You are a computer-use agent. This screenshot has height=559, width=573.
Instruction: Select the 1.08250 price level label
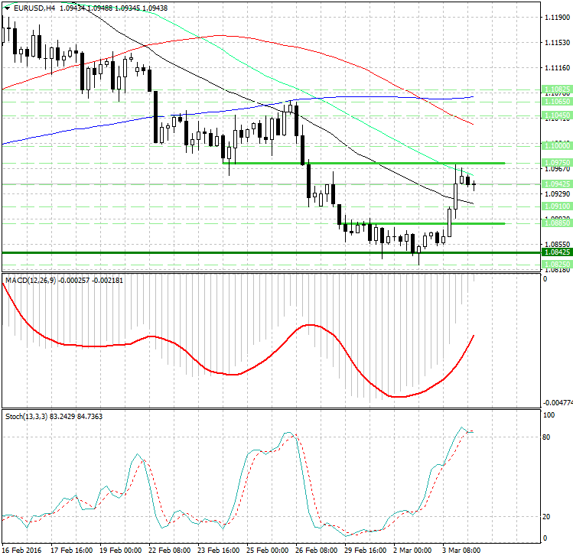[x=555, y=264]
